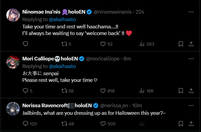Like Ninomae Ina'nis's tweet
201x132 pixels.
pyautogui.click(x=103, y=44)
